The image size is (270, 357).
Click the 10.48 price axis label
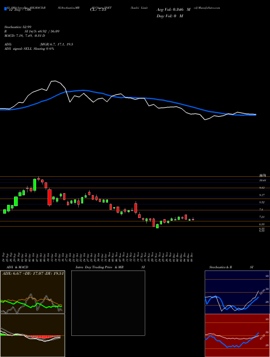point(262,180)
